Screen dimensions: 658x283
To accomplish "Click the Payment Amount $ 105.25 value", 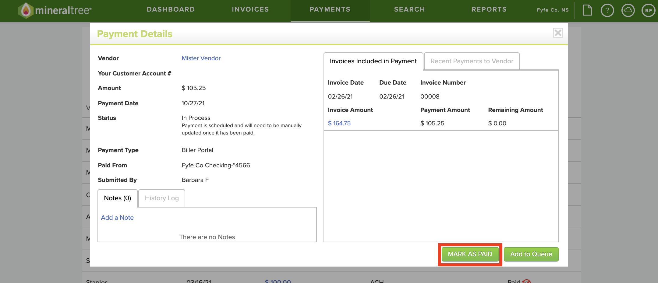I will (x=432, y=123).
